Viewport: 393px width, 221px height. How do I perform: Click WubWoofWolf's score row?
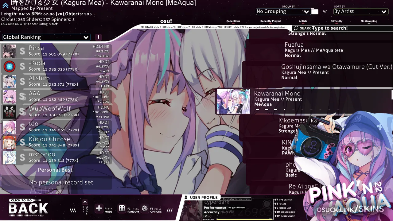(57, 112)
